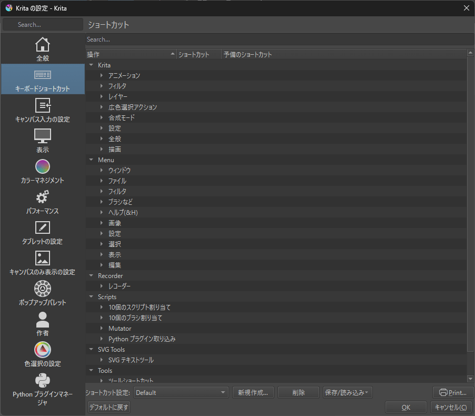
Task: Open the キャンバス入力の設定 page
Action: click(42, 110)
